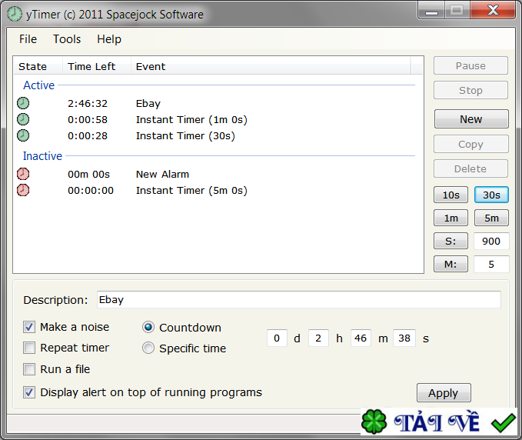Viewport: 522px width, 440px height.
Task: Open the Tools menu
Action: [x=67, y=39]
